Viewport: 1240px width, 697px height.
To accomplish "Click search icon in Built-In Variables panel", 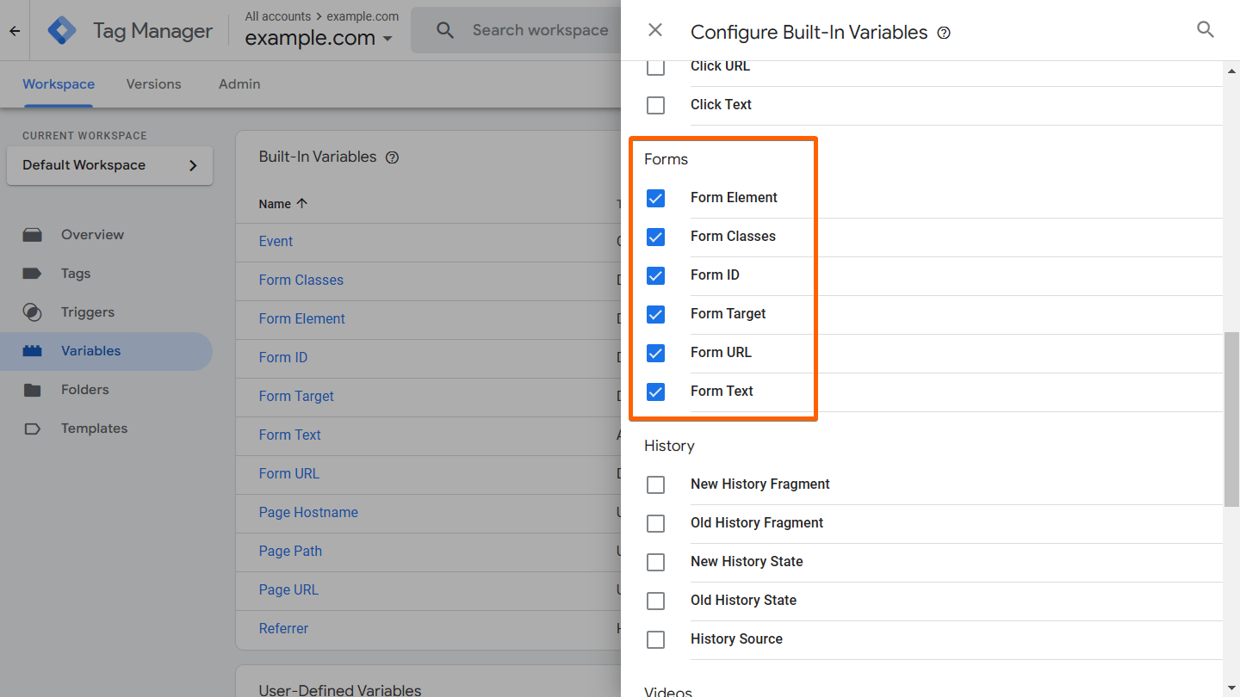I will 1206,30.
